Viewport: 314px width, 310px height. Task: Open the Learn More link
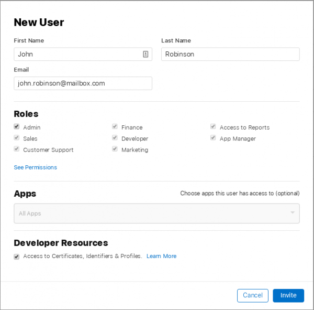coord(161,256)
